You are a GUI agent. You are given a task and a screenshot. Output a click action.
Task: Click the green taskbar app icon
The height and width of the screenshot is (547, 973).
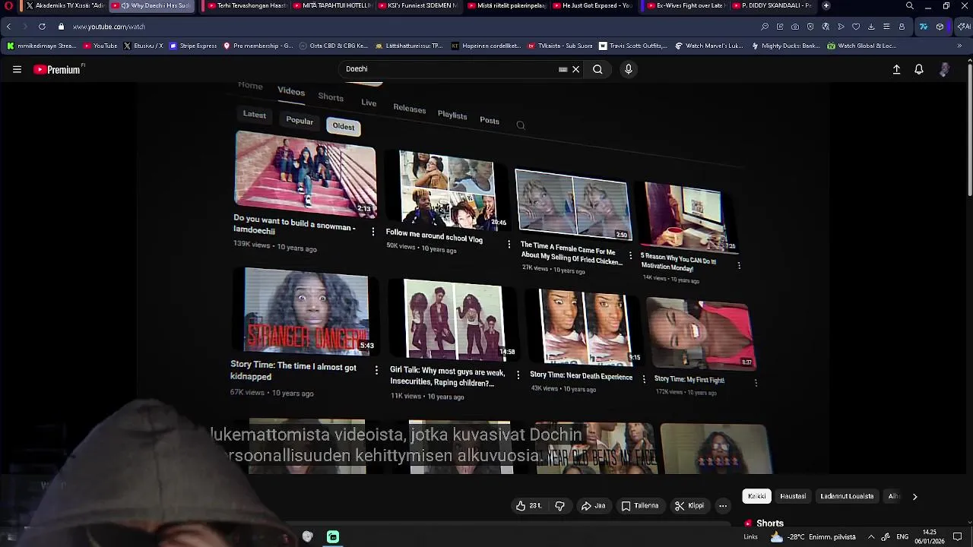333,536
